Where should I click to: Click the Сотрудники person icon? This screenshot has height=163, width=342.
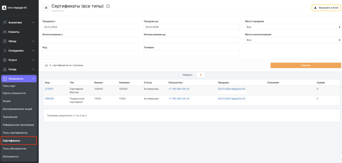5,51
